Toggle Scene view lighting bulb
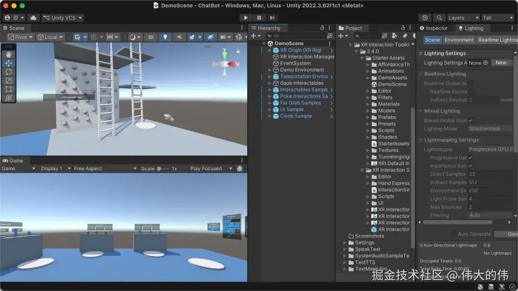The width and height of the screenshot is (518, 291). coord(165,37)
